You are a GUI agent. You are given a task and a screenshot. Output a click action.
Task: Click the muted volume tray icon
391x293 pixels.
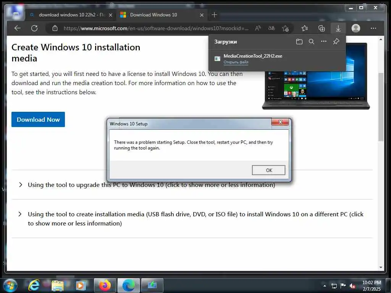click(x=352, y=286)
